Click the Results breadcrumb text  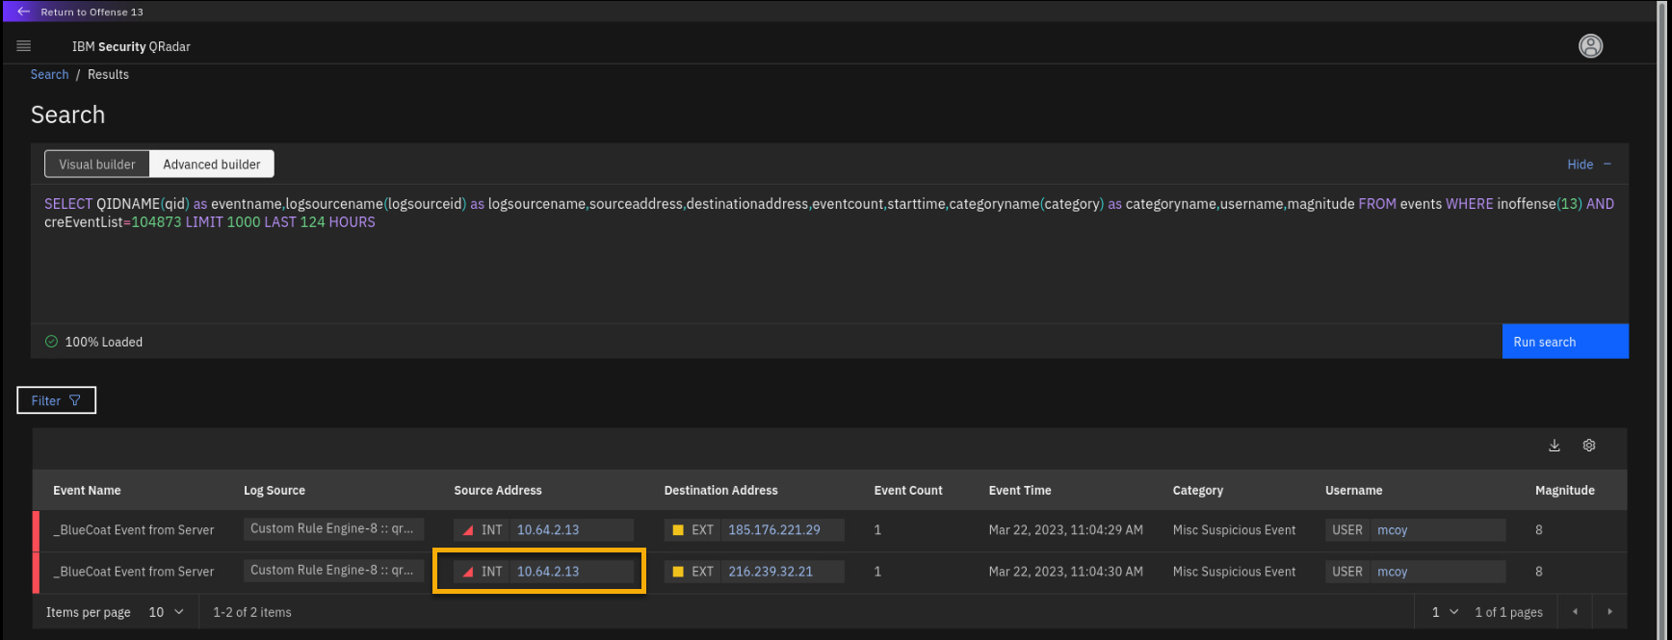click(x=108, y=74)
